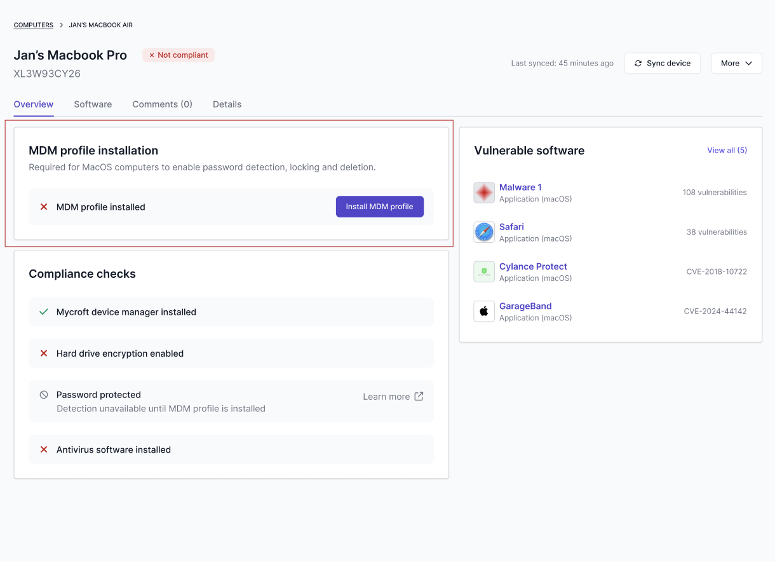
Task: Click CVE-2018-10722 text
Action: pos(717,271)
